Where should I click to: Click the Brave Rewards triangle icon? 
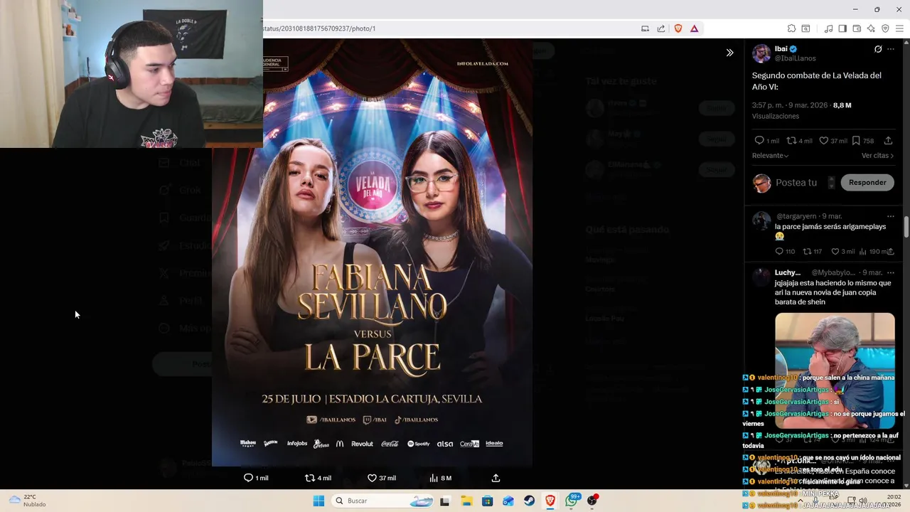(694, 28)
